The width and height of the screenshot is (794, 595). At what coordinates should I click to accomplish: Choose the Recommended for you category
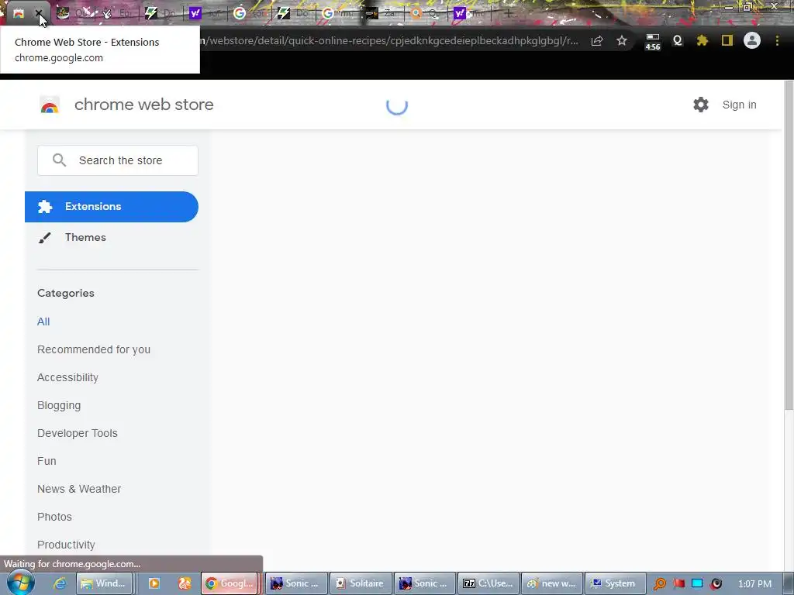[94, 349]
